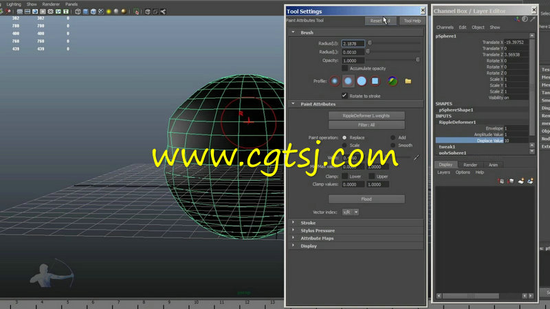Image resolution: width=550 pixels, height=309 pixels.
Task: Open the Object menu in Channel Box
Action: click(478, 27)
